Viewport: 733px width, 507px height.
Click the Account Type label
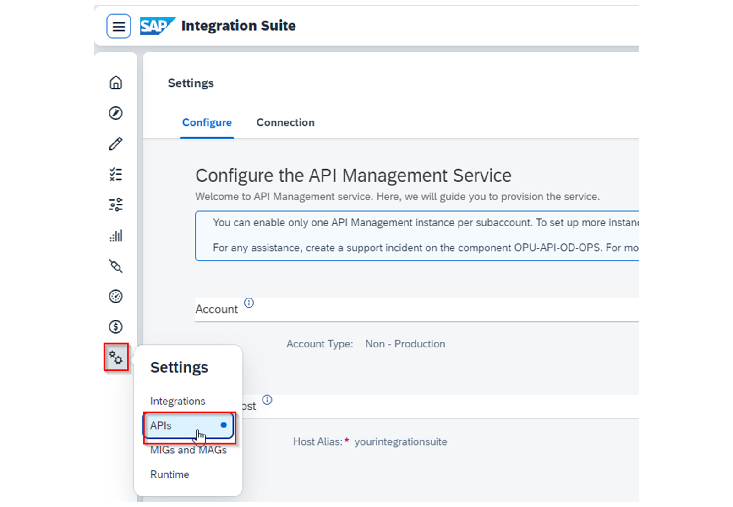(x=320, y=344)
